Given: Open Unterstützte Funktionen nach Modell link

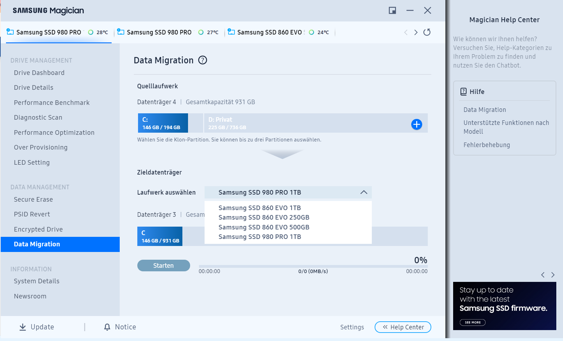Looking at the screenshot, I should tap(506, 127).
